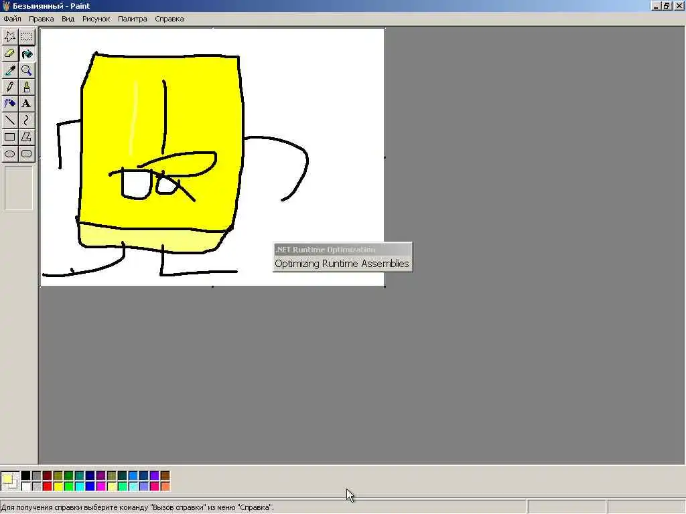Pick the white color swatch
Image resolution: width=686 pixels, height=514 pixels.
click(26, 486)
